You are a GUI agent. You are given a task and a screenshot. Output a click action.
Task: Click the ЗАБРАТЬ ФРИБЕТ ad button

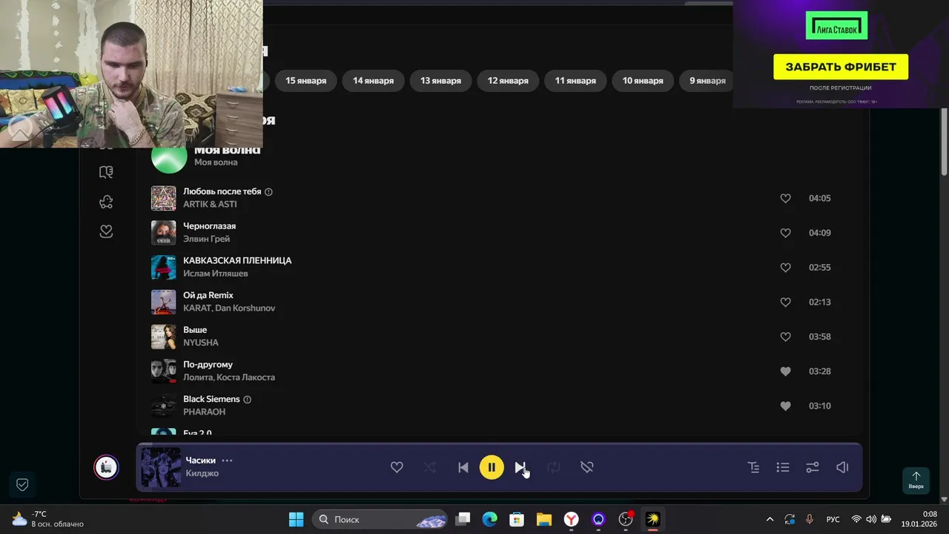(x=841, y=67)
